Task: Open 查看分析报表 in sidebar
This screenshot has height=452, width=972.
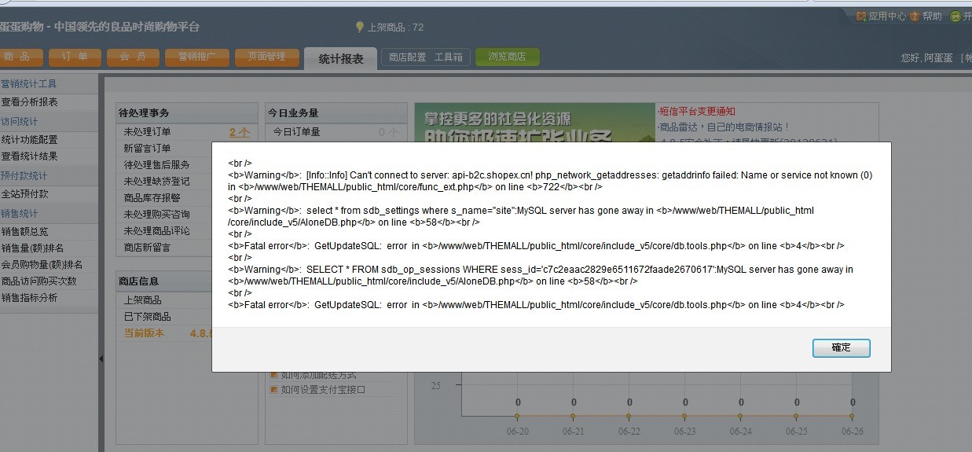Action: point(30,102)
